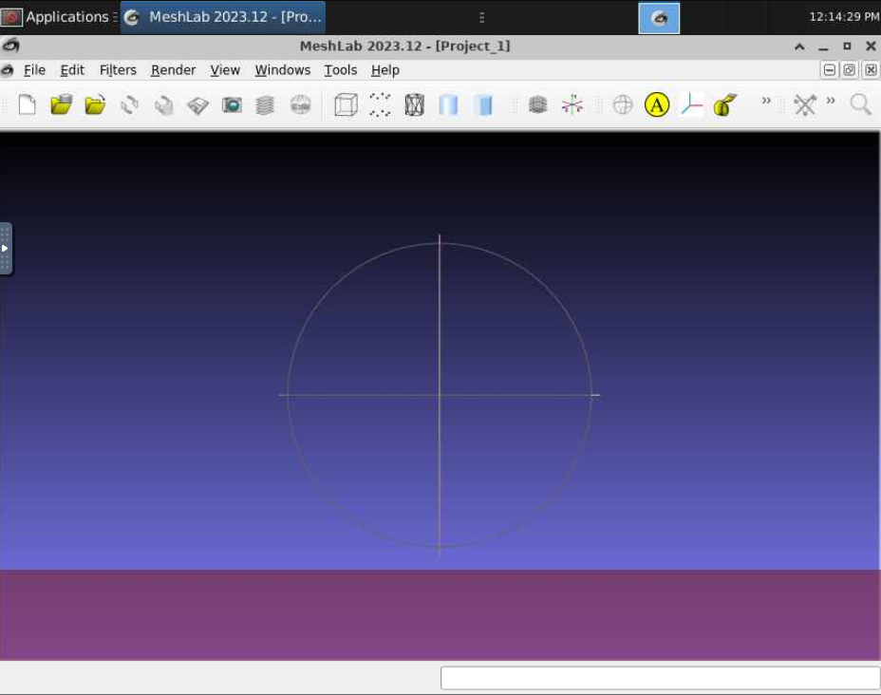
Task: Open the Render menu
Action: point(173,70)
